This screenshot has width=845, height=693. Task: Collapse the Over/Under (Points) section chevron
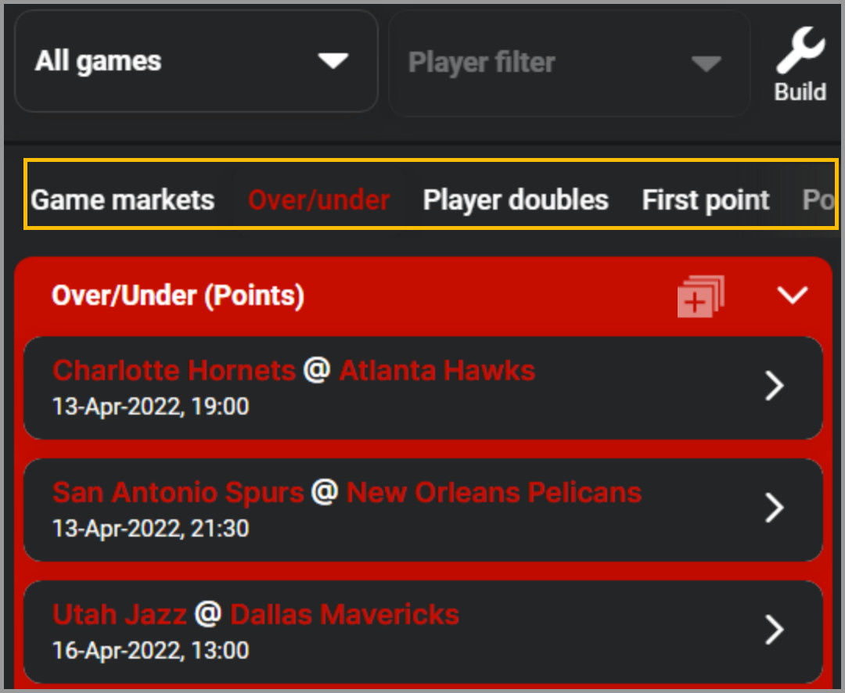point(792,295)
